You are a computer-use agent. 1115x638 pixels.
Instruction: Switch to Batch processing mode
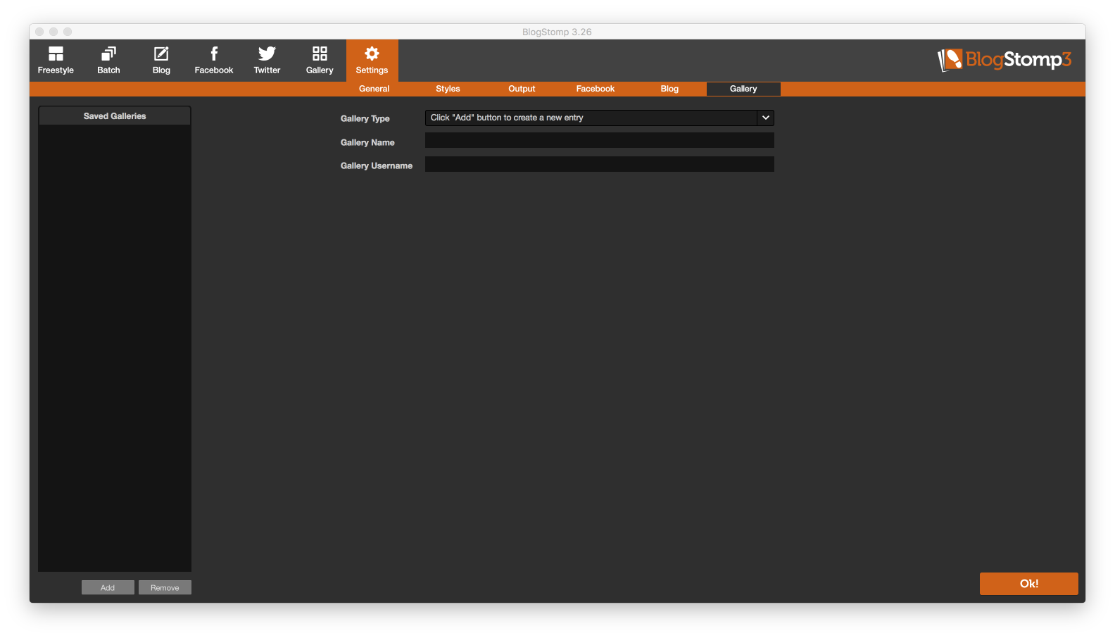point(108,61)
